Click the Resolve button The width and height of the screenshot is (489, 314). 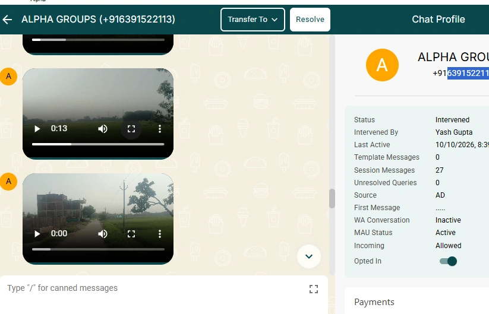[310, 20]
